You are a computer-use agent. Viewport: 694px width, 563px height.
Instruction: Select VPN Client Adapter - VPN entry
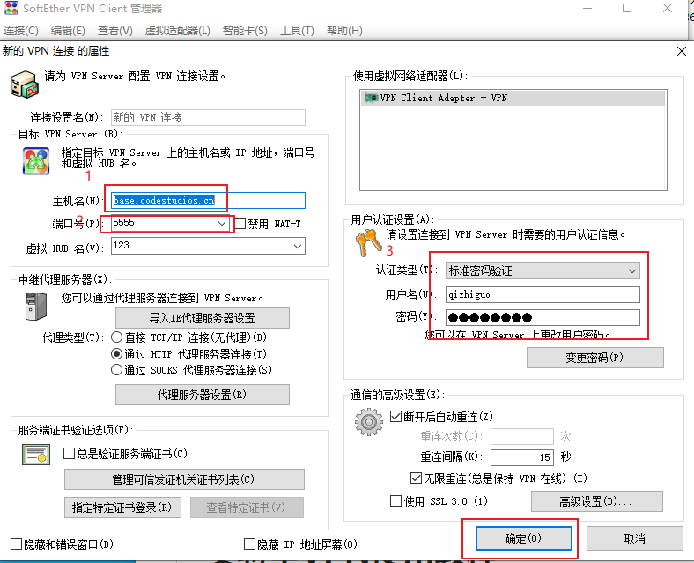(513, 98)
